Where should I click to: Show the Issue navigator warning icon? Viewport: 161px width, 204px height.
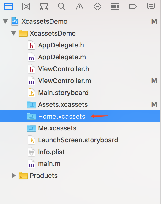80,7
